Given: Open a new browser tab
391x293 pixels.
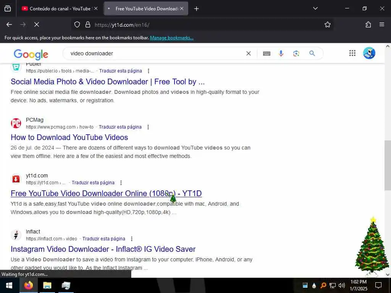Looking at the screenshot, I should (x=197, y=9).
